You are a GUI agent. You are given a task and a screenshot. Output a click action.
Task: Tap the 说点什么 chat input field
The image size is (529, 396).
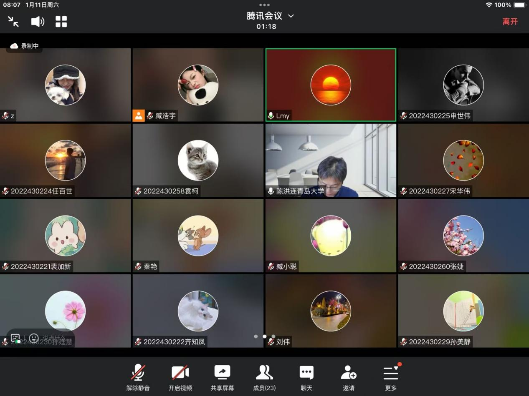54,338
